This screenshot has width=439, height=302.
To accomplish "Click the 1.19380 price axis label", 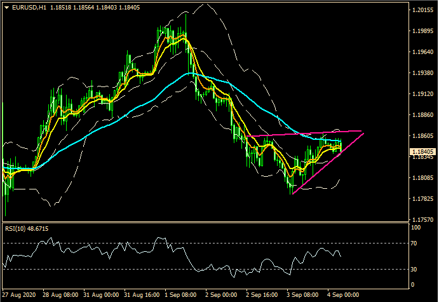I will [x=422, y=74].
